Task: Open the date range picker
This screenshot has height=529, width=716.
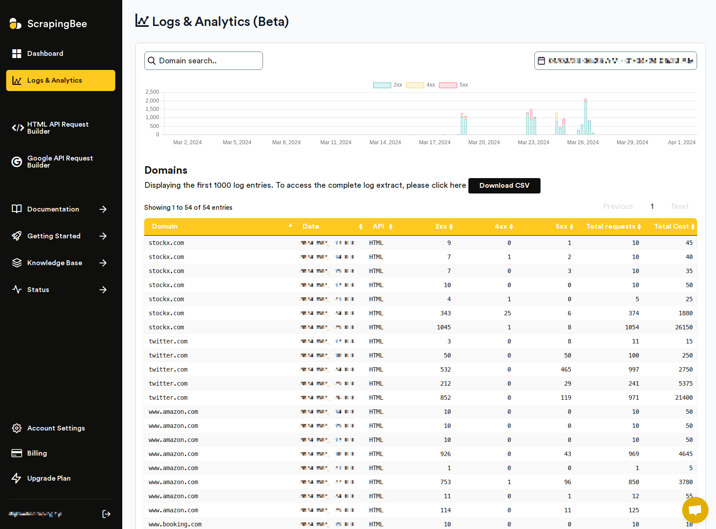Action: (615, 61)
